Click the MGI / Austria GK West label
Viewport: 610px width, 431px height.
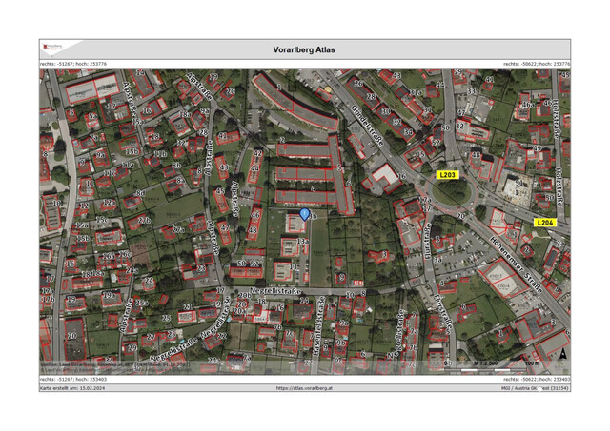[535, 388]
